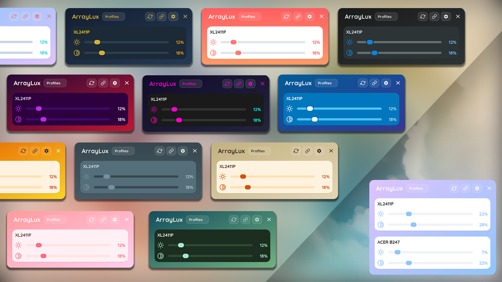
Task: Click ACER B247 monitor name
Action: pos(388,242)
